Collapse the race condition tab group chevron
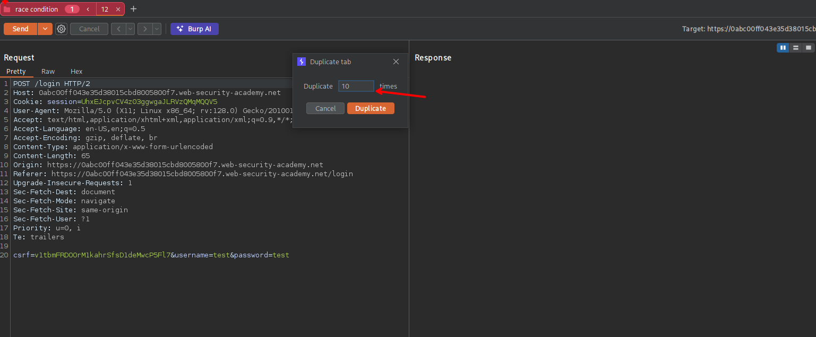The width and height of the screenshot is (816, 337). pyautogui.click(x=88, y=10)
